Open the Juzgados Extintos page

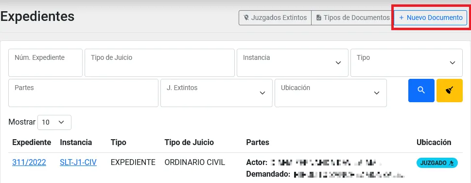275,18
